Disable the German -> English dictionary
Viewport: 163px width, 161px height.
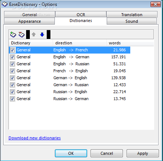(12, 78)
